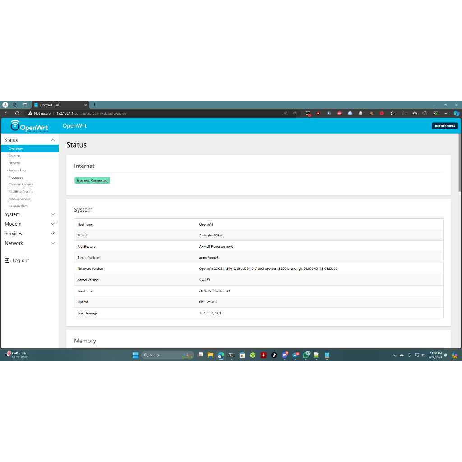
Task: Open Discord from the taskbar
Action: tap(285, 356)
